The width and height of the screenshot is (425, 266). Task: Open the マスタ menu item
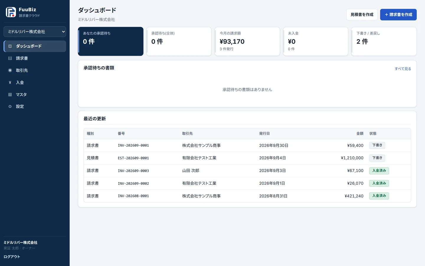[x=35, y=95]
